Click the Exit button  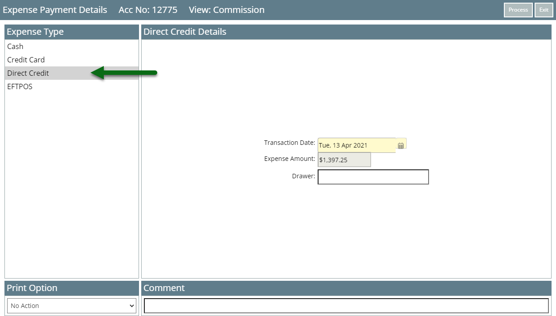pos(544,10)
